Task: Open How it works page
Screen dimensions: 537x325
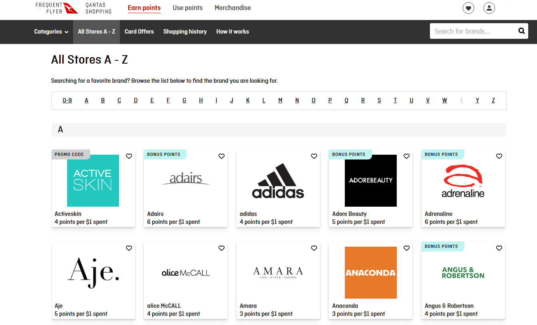Action: click(233, 32)
